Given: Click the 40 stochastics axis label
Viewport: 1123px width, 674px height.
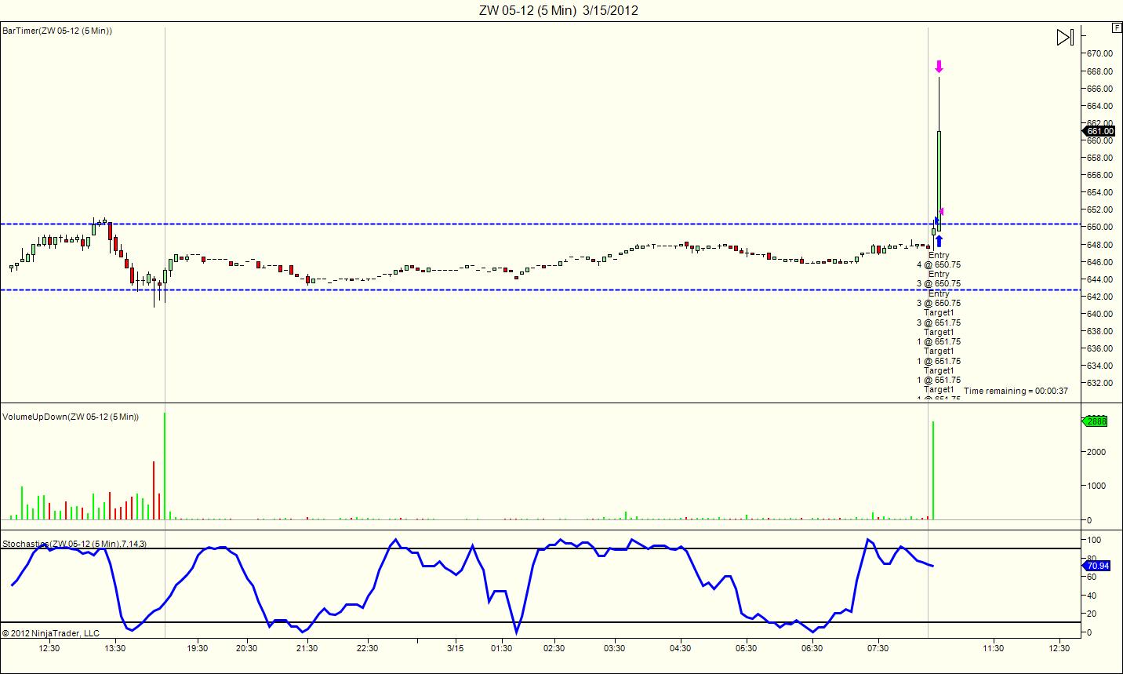Looking at the screenshot, I should (1092, 596).
